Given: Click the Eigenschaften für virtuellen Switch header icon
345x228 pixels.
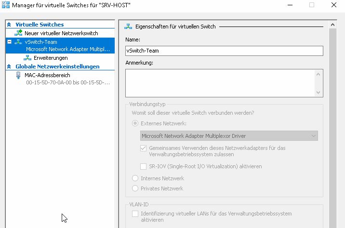Looking at the screenshot, I should (x=128, y=27).
